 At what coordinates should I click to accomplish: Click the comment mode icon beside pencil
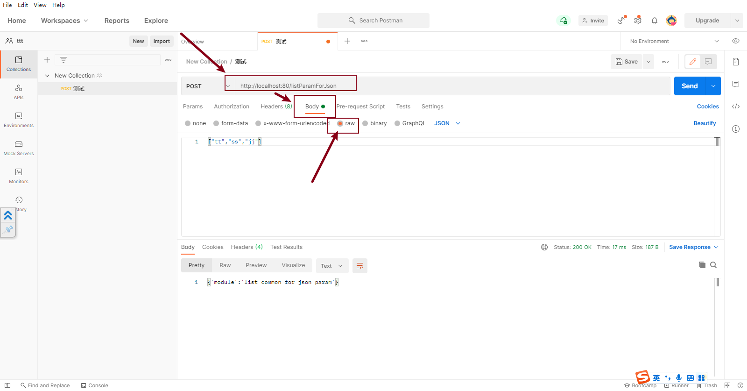click(708, 62)
